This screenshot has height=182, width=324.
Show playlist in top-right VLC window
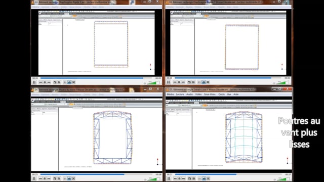coord(199,82)
